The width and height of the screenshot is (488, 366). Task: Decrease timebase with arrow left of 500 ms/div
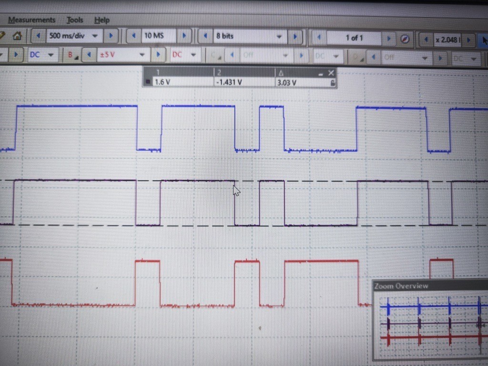coord(38,36)
